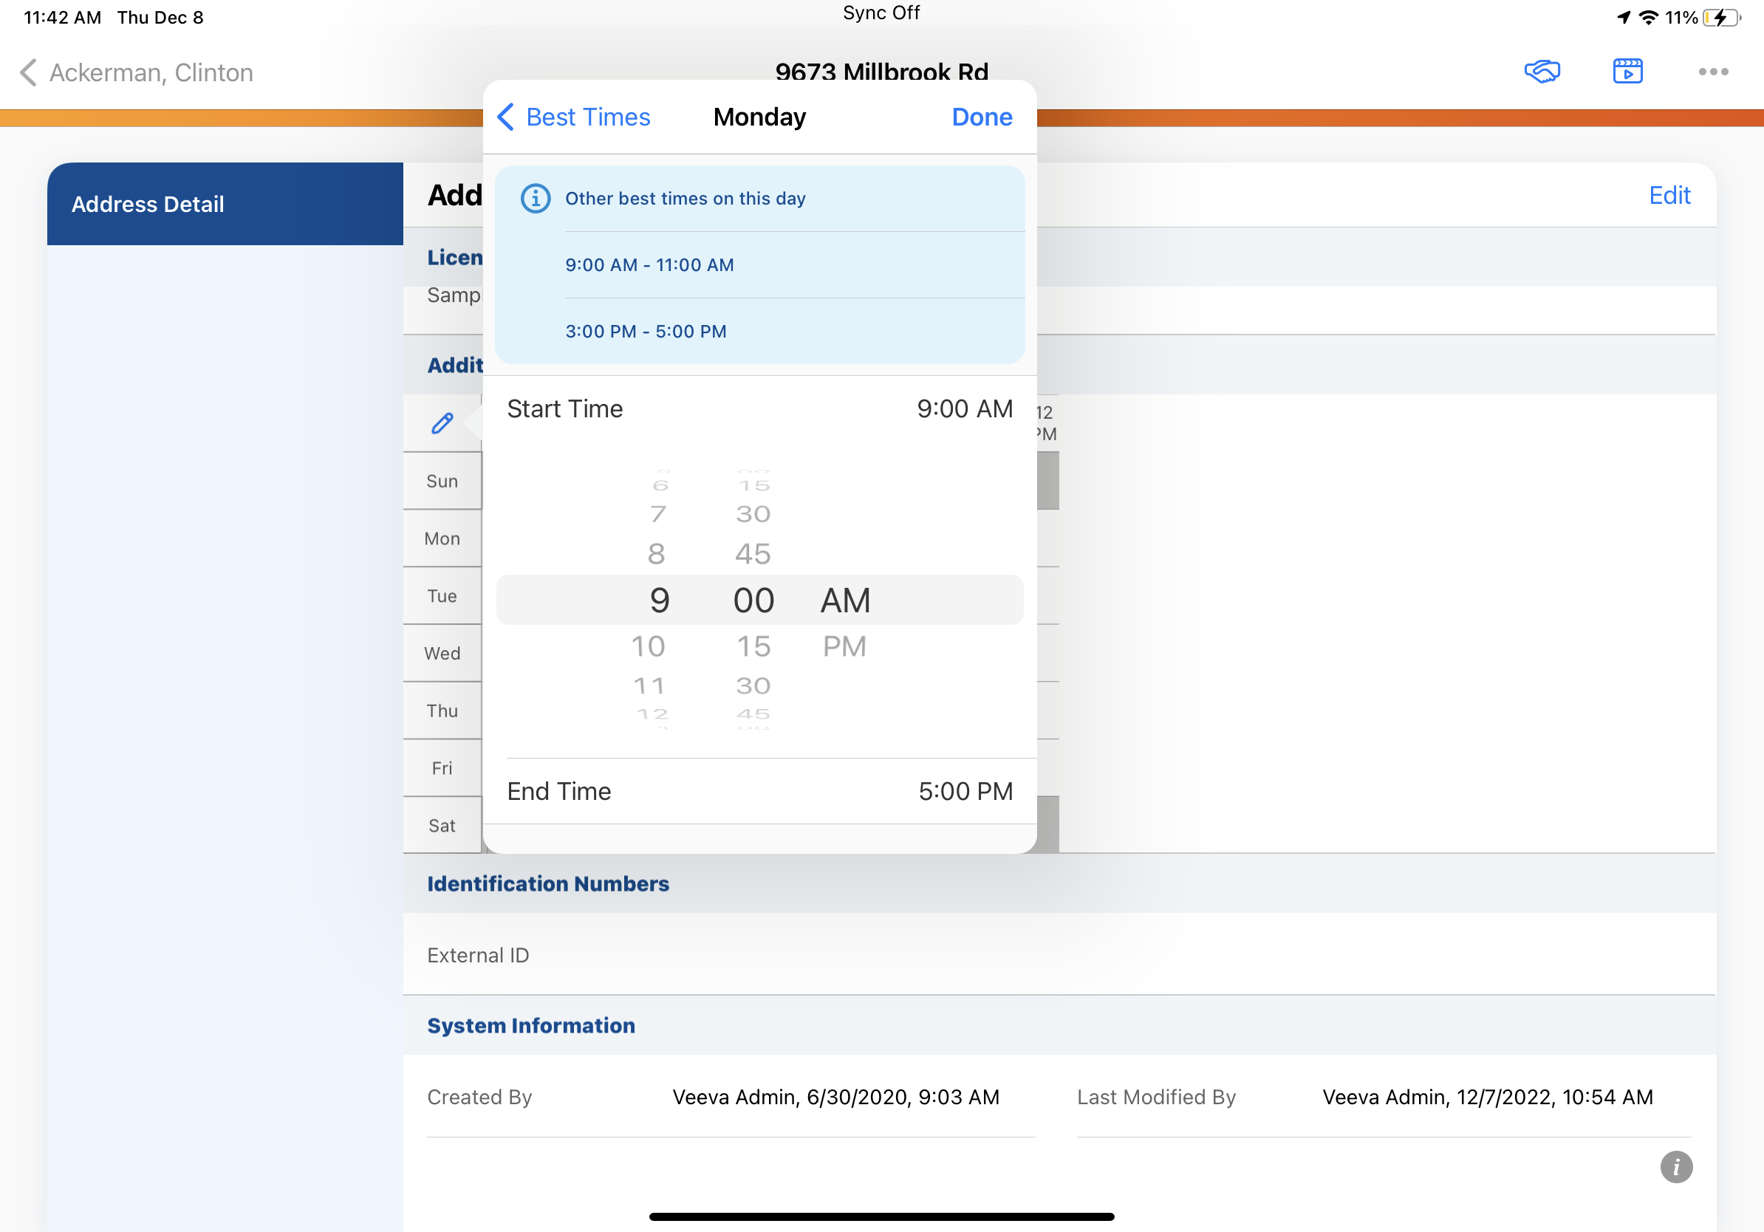Go back to Ackerman, Clinton
The width and height of the screenshot is (1764, 1232).
[x=137, y=72]
